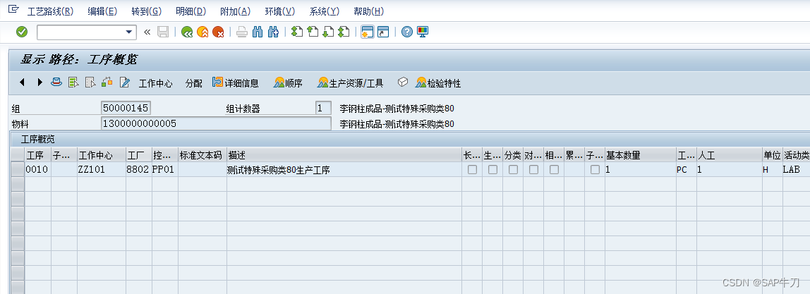Click the control key cell PP01
Viewport: 810px width, 294px height.
pos(165,169)
